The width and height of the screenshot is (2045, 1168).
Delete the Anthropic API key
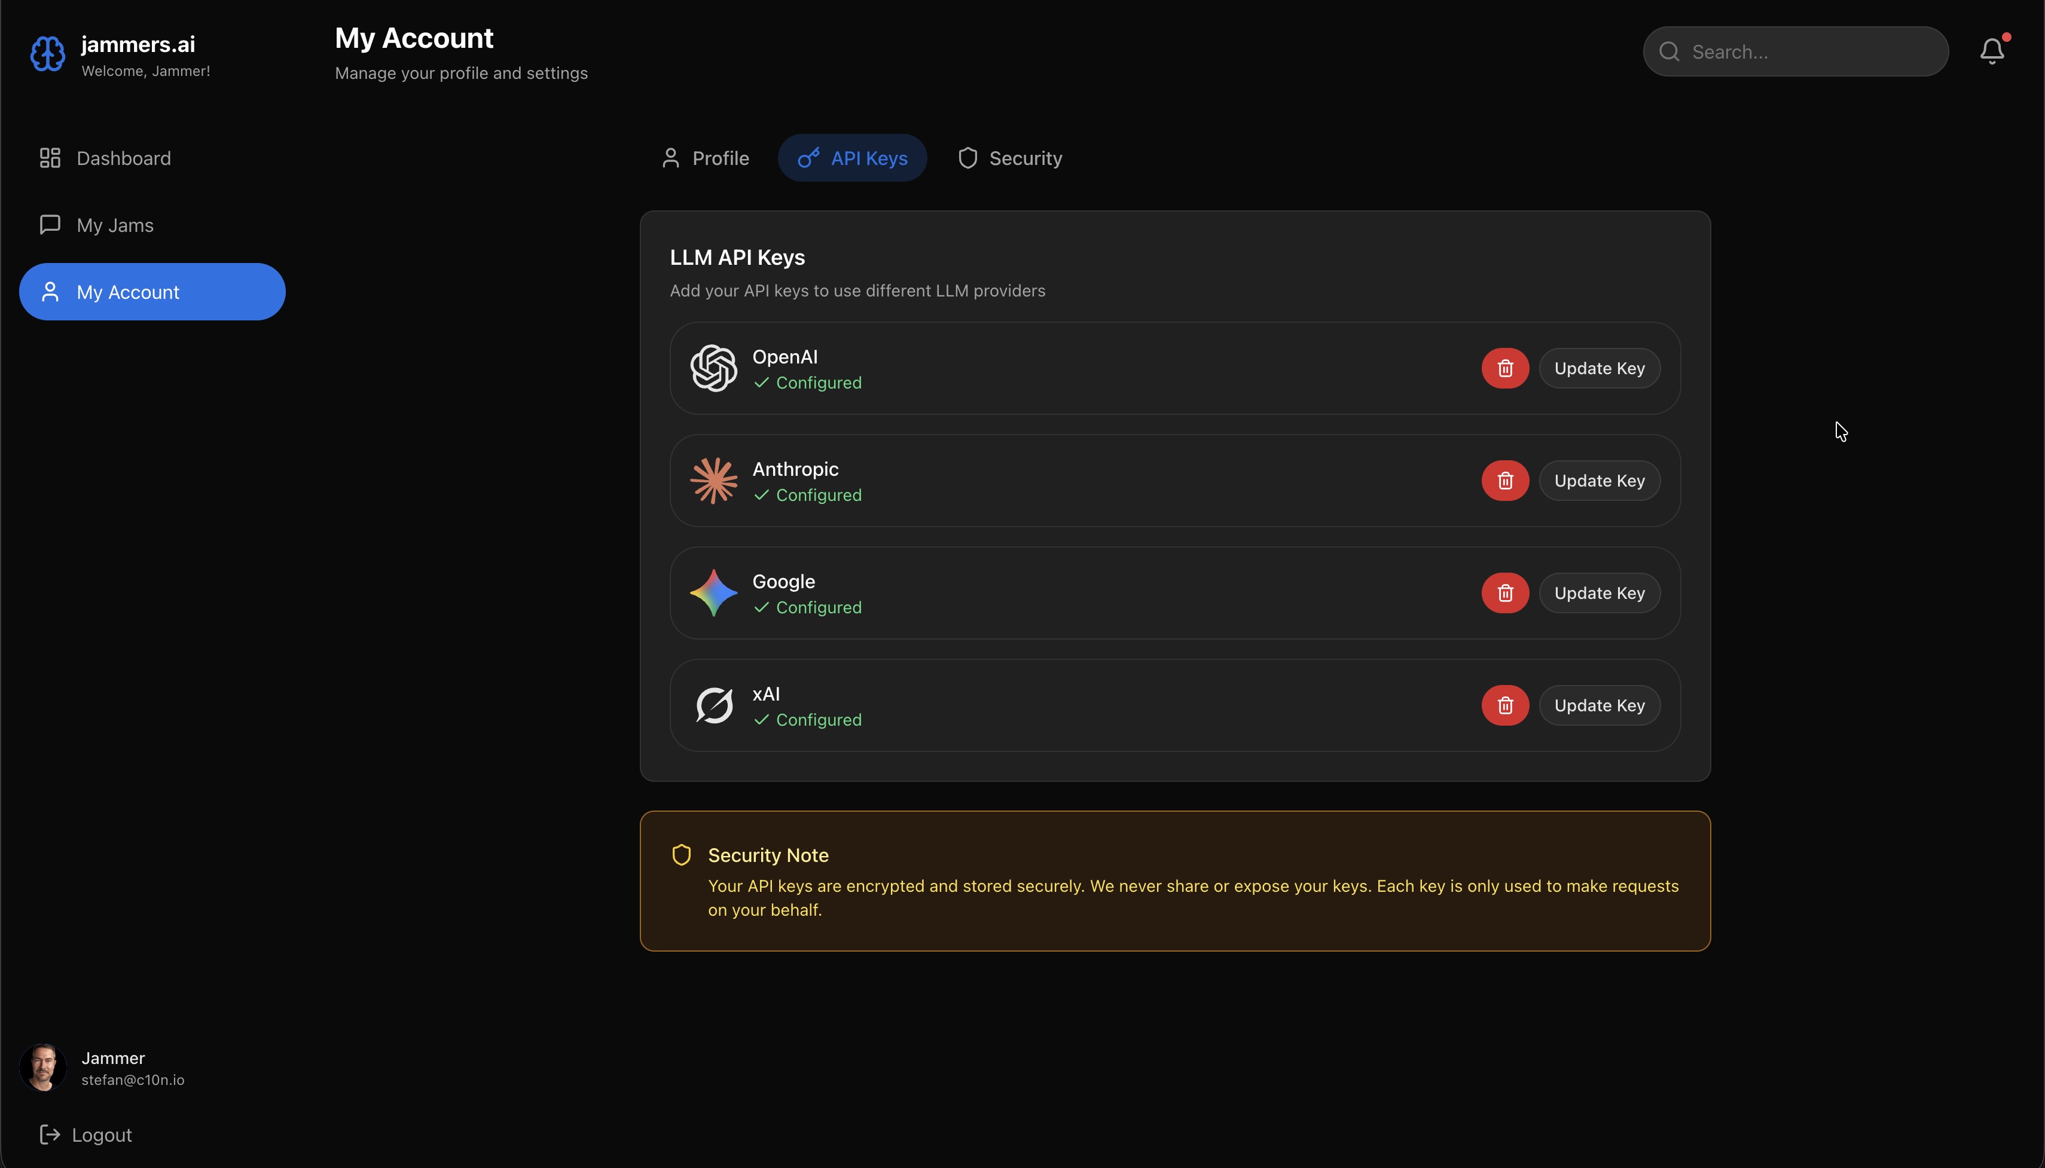1505,481
